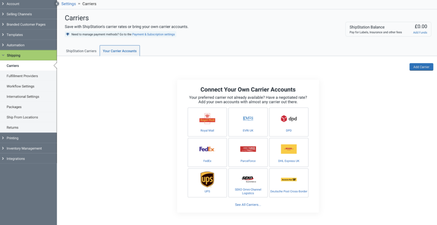Click the Add Carrier button
The width and height of the screenshot is (437, 225).
click(x=421, y=67)
